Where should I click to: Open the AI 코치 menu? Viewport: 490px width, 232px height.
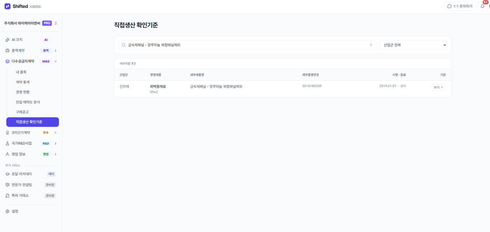coord(31,40)
